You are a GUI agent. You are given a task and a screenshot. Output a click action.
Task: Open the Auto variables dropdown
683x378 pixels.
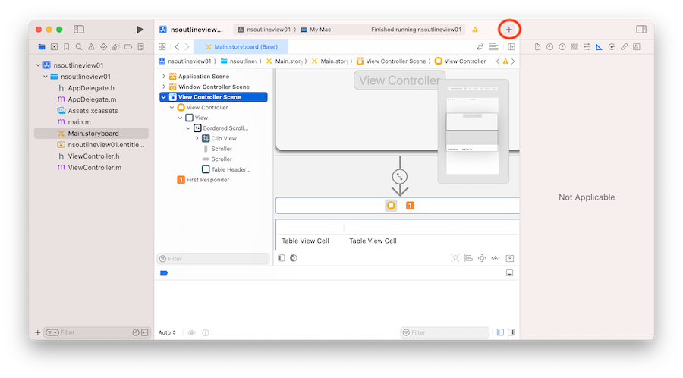[167, 332]
